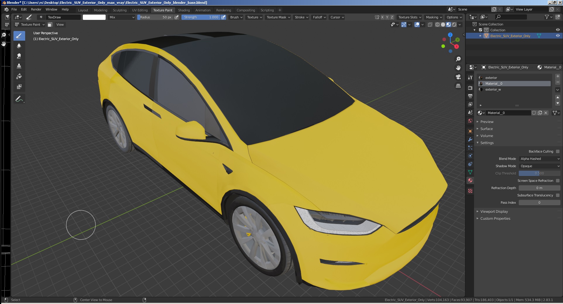Toggle X axis symmetry
The height and width of the screenshot is (304, 563).
pyautogui.click(x=382, y=17)
